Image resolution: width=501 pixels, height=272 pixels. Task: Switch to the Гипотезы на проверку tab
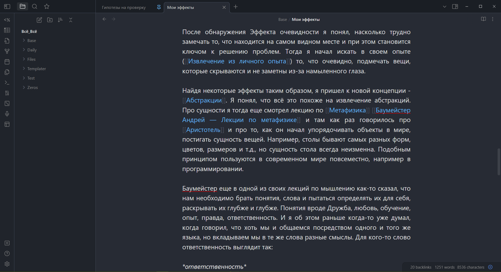point(124,8)
